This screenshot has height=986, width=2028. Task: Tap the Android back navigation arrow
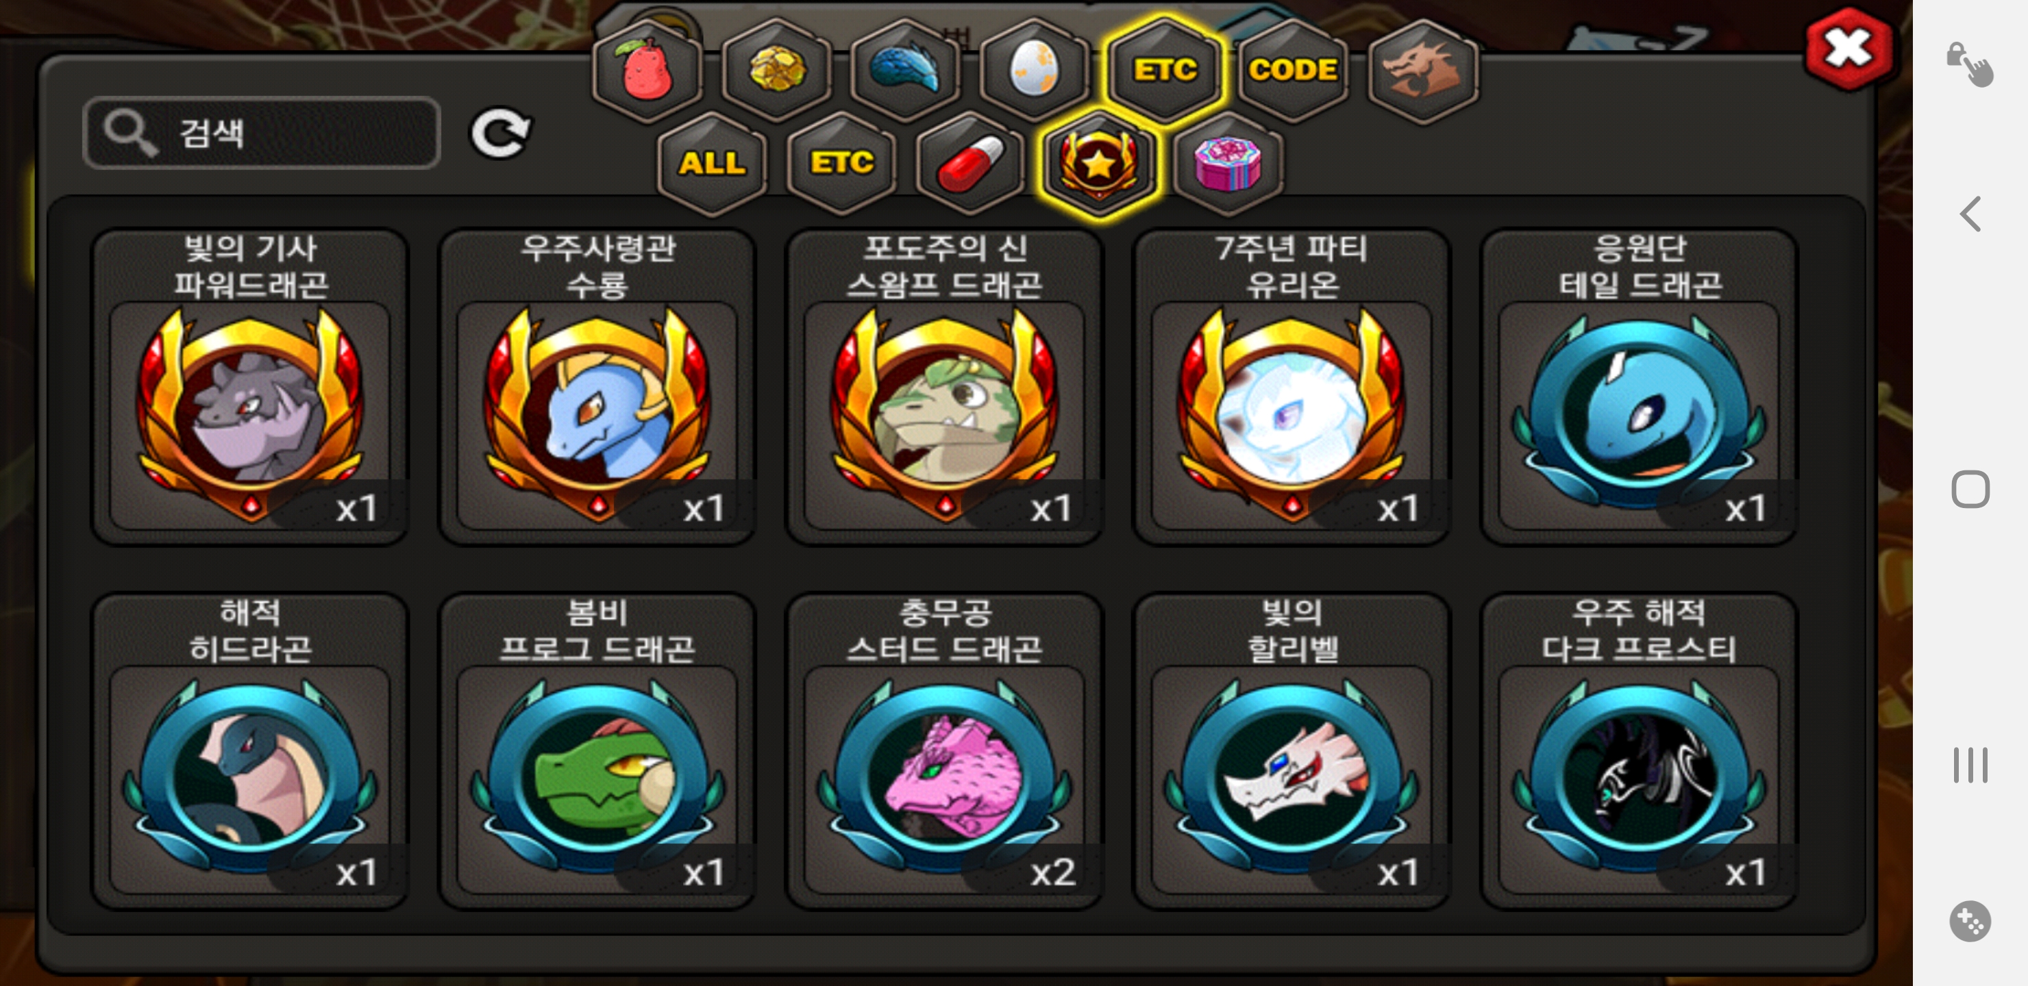[1970, 214]
